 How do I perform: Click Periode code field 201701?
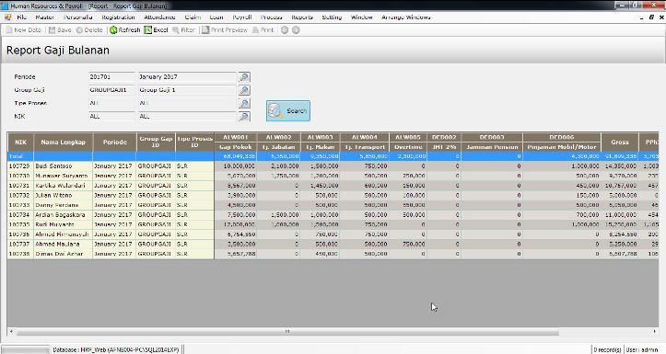[x=111, y=77]
